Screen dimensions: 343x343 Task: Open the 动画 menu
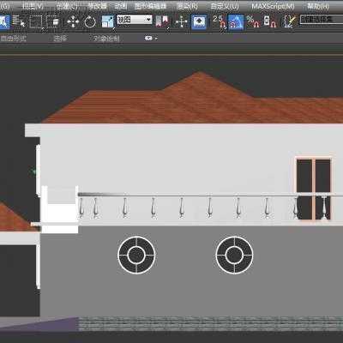pos(121,6)
